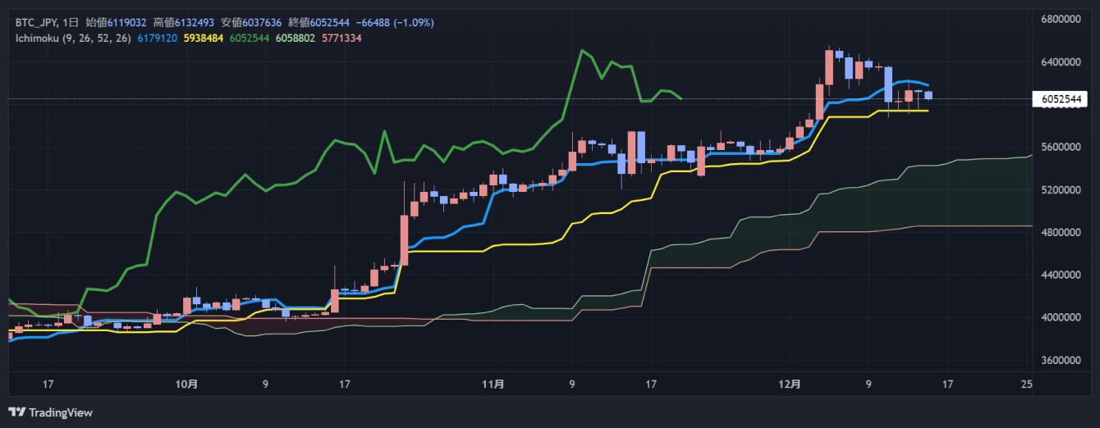The image size is (1100, 428).
Task: Click the 25 label on time axis
Action: 1026,383
